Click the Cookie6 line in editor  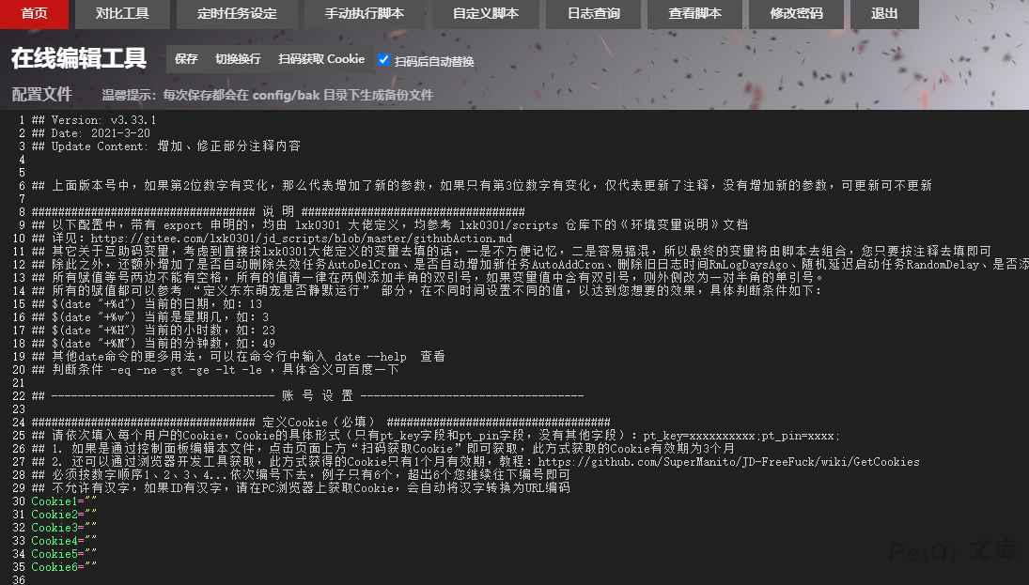click(64, 567)
